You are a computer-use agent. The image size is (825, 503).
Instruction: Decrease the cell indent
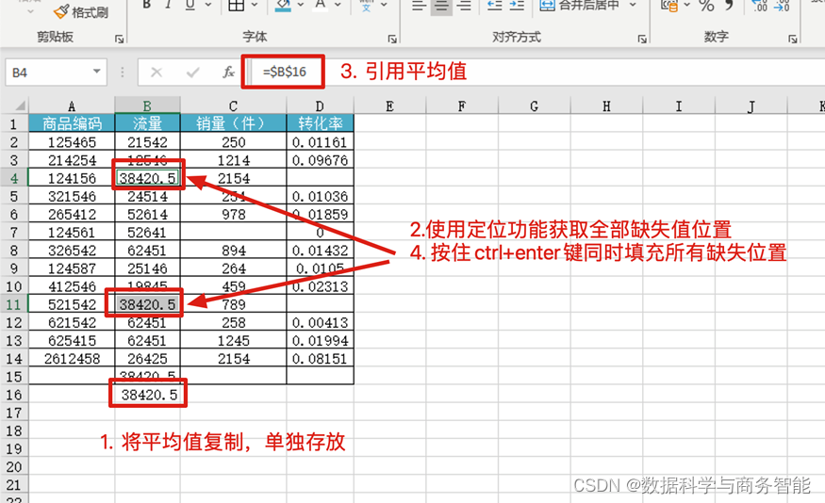[x=495, y=6]
